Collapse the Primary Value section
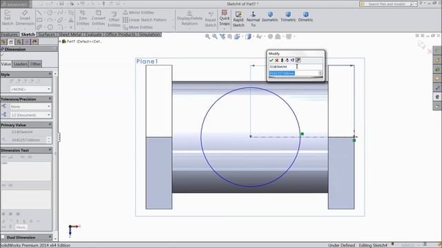 tap(50, 125)
